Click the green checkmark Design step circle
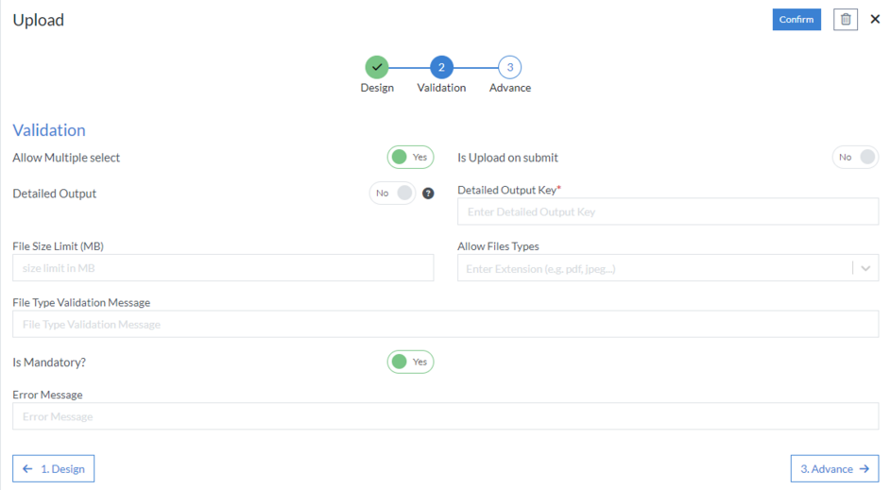The image size is (890, 490). coord(377,67)
